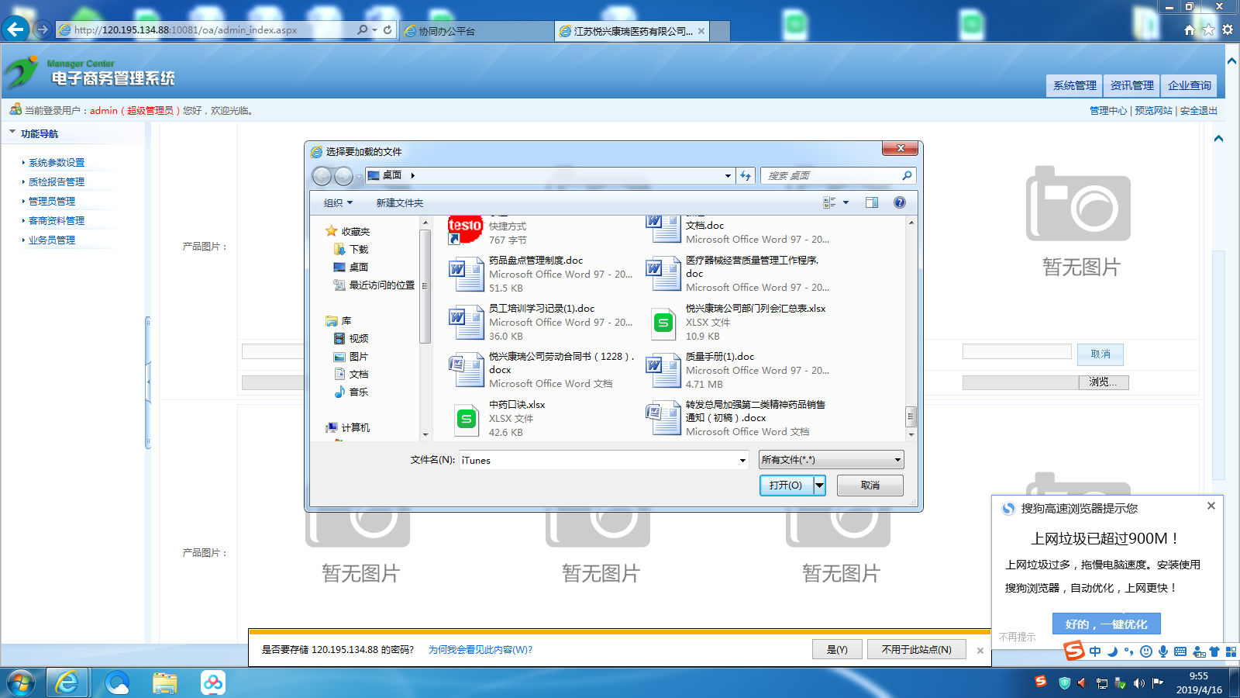Open the 所有文件(*.*) file type dropdown
1240x698 pixels.
[x=831, y=460]
